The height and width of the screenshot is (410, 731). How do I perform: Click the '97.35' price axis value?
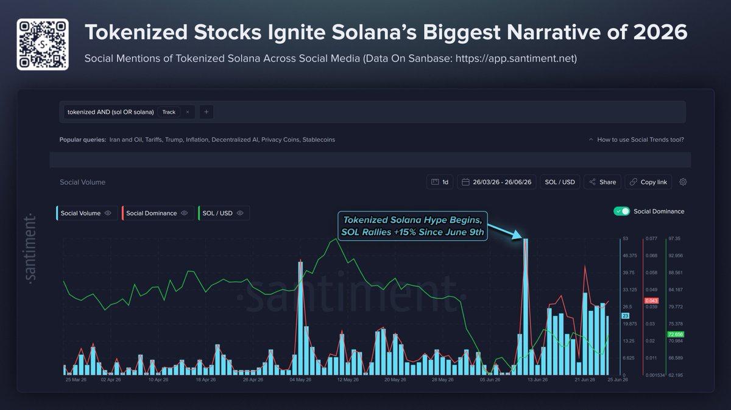coord(675,238)
